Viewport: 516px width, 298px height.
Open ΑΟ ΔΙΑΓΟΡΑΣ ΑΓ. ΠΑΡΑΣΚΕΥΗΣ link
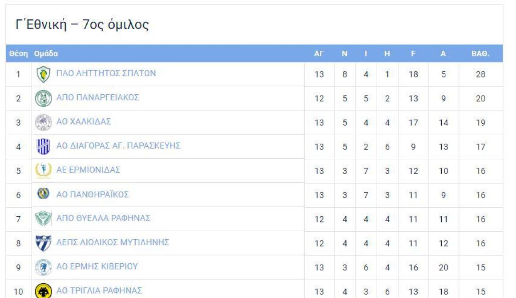pyautogui.click(x=118, y=145)
